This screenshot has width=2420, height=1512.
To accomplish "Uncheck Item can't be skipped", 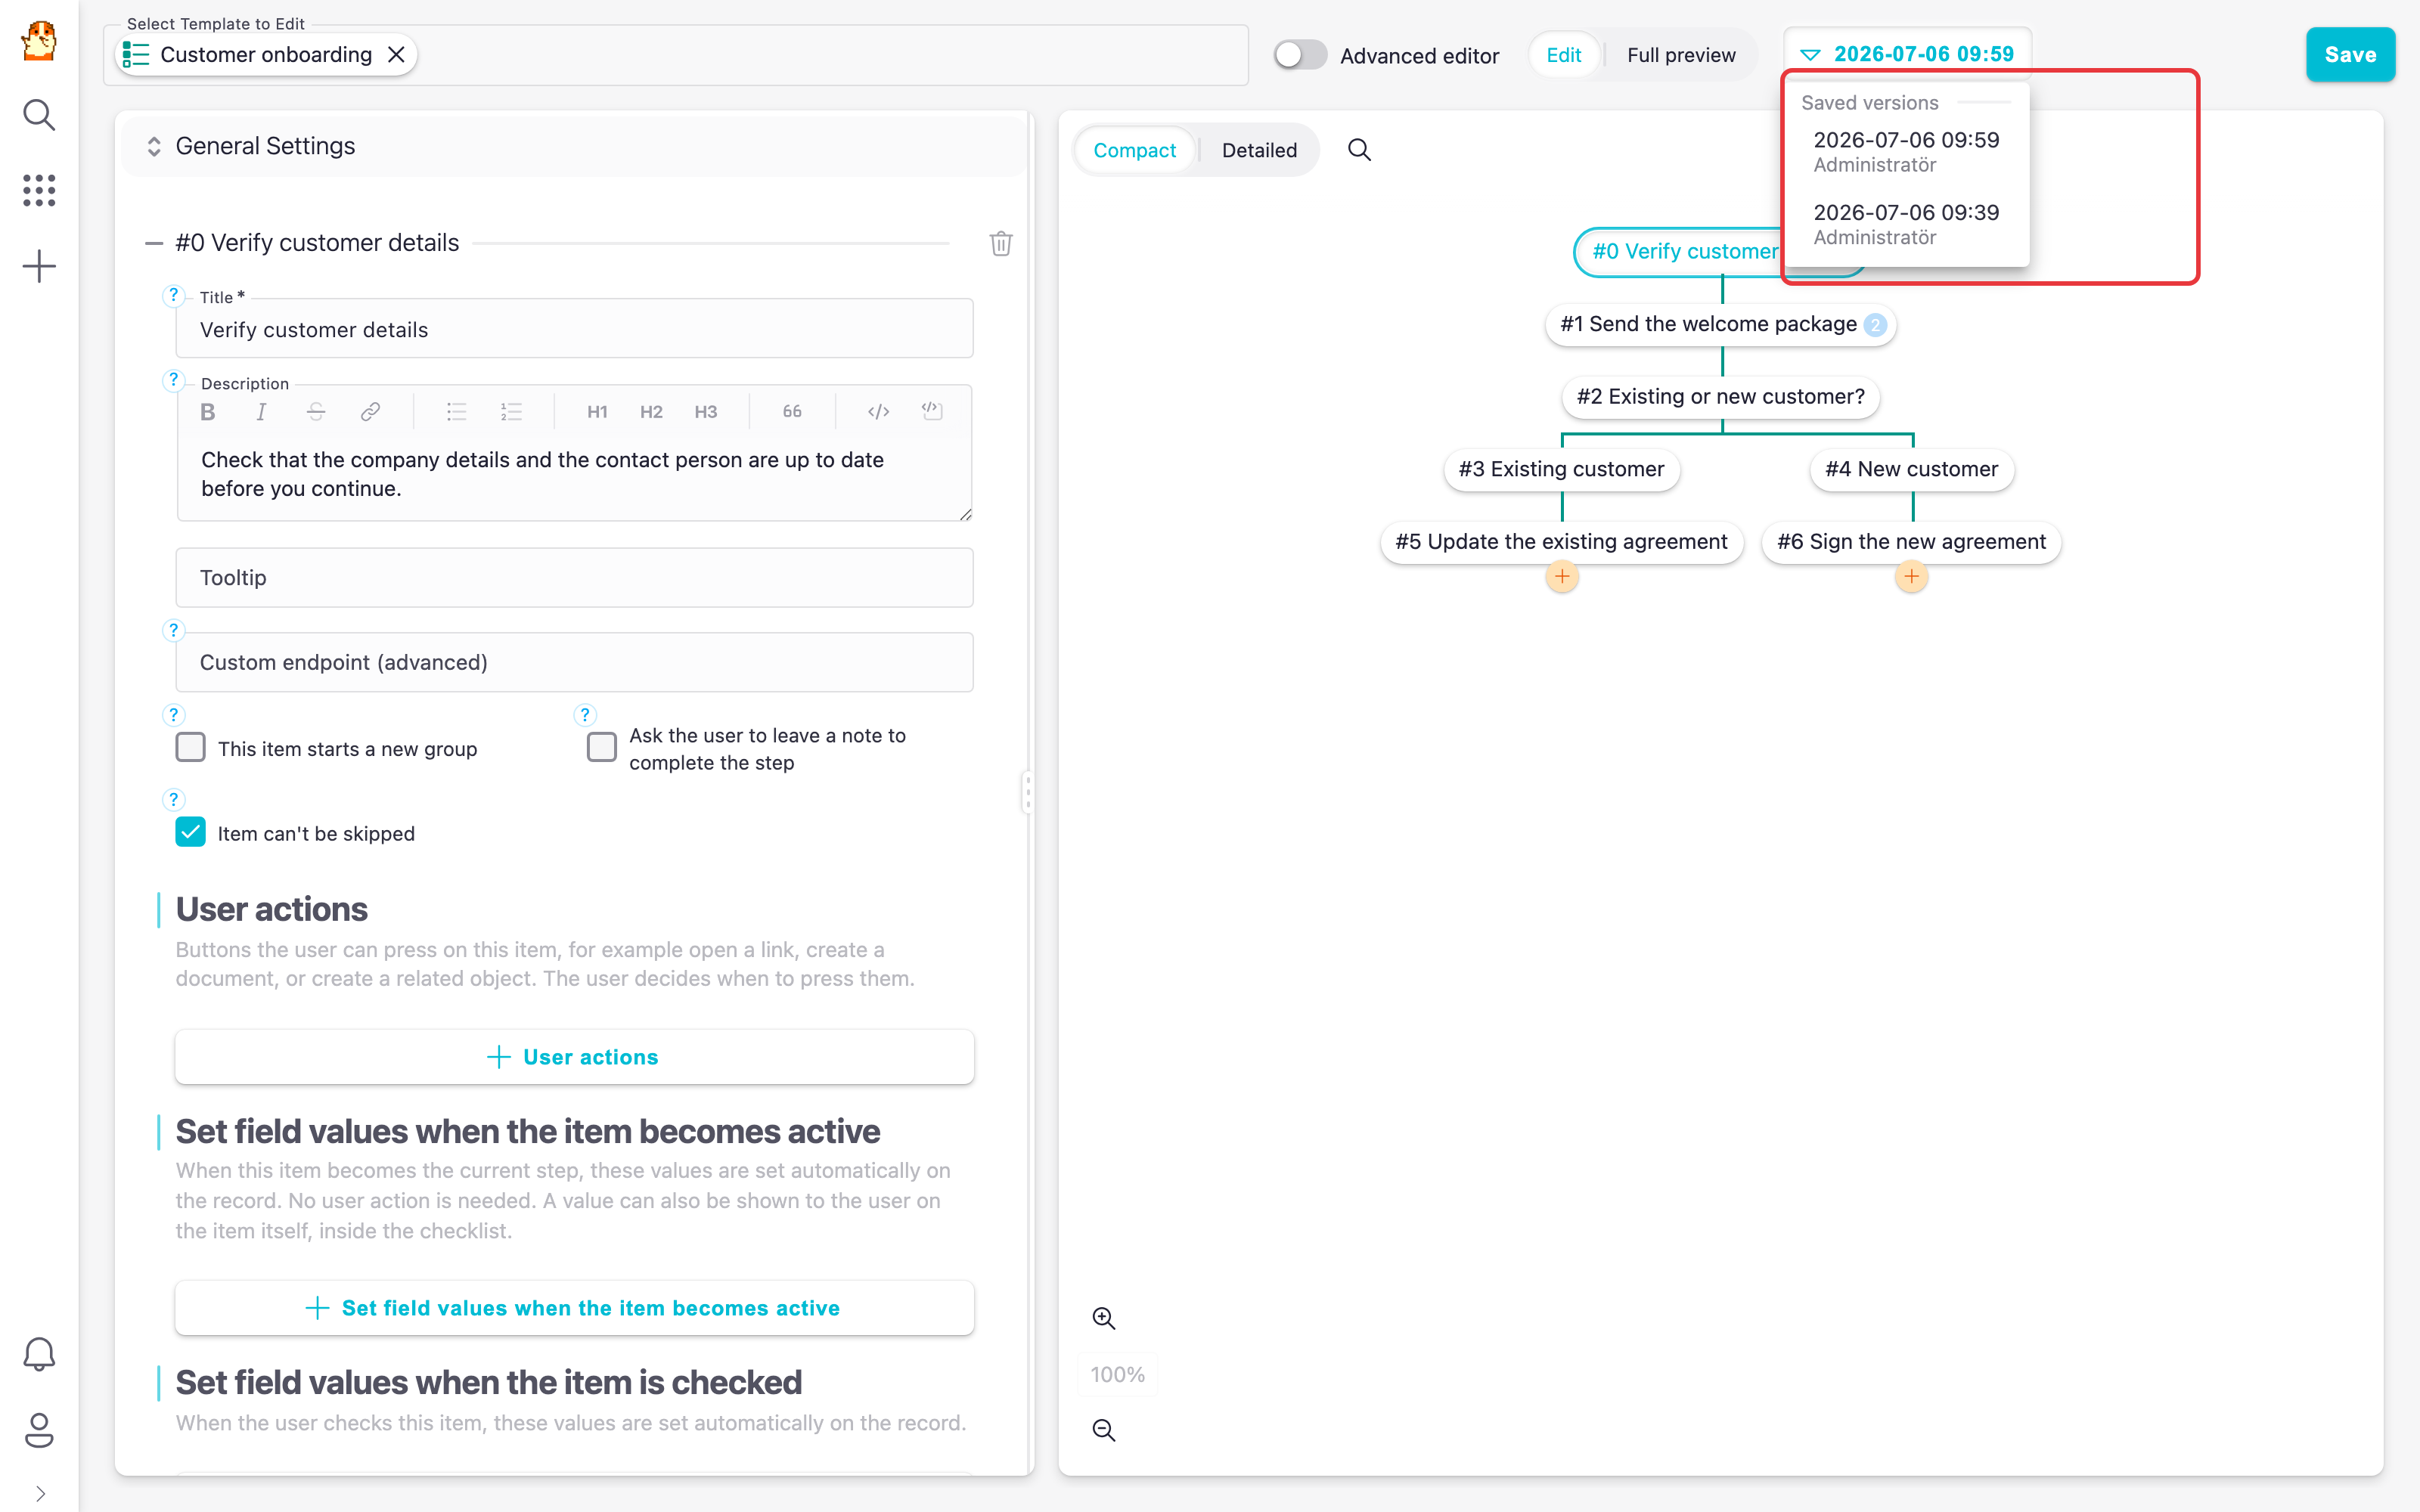I will (191, 832).
